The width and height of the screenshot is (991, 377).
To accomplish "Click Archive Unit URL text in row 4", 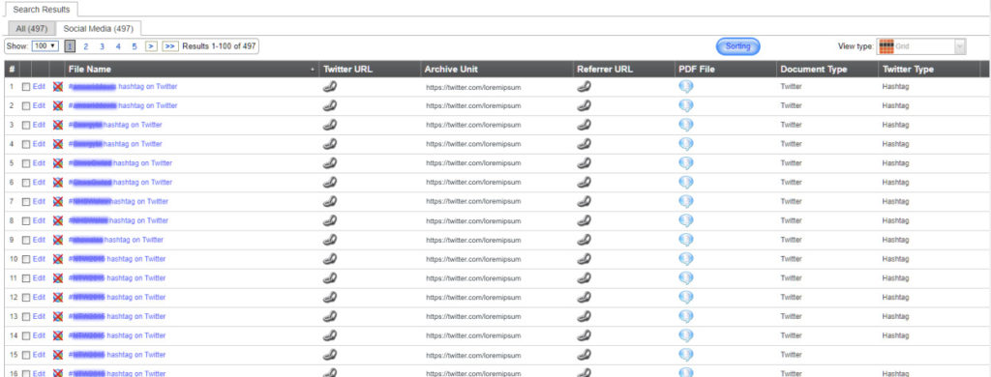I will tap(473, 145).
